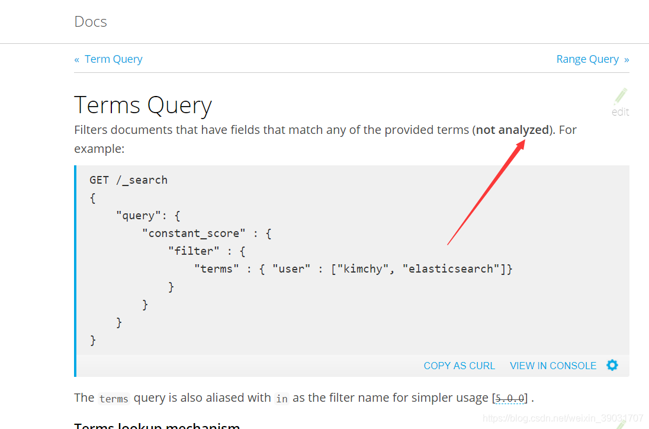Click the 'Terms lookup mechanism' heading

click(x=157, y=425)
